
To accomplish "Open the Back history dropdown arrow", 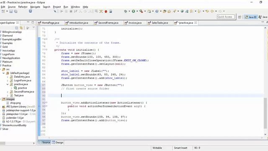I will click(x=216, y=11).
